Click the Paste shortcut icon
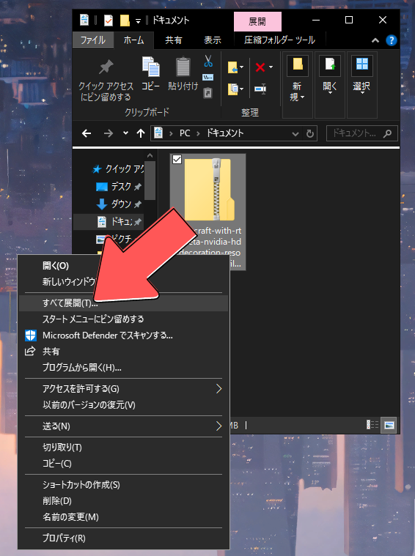415x556 pixels. pyautogui.click(x=207, y=93)
